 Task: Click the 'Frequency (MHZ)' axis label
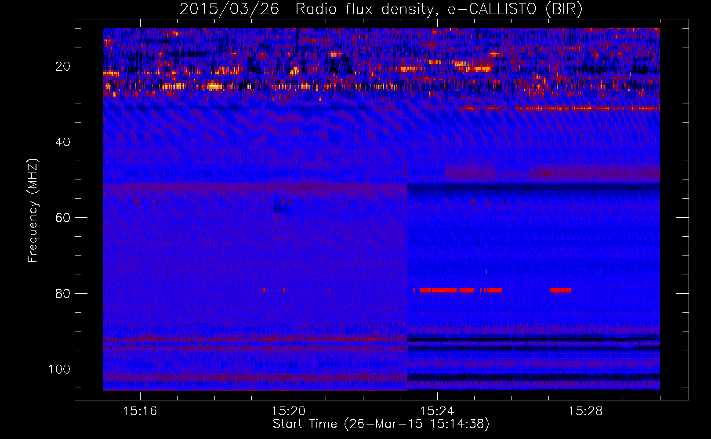(33, 210)
